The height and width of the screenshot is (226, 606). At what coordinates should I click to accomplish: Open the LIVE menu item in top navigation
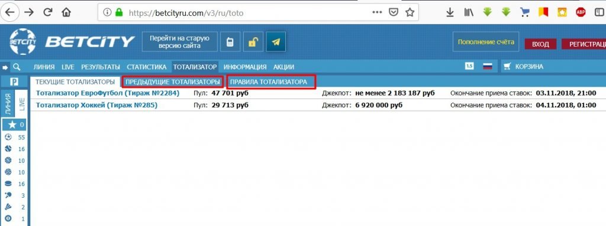(x=67, y=67)
